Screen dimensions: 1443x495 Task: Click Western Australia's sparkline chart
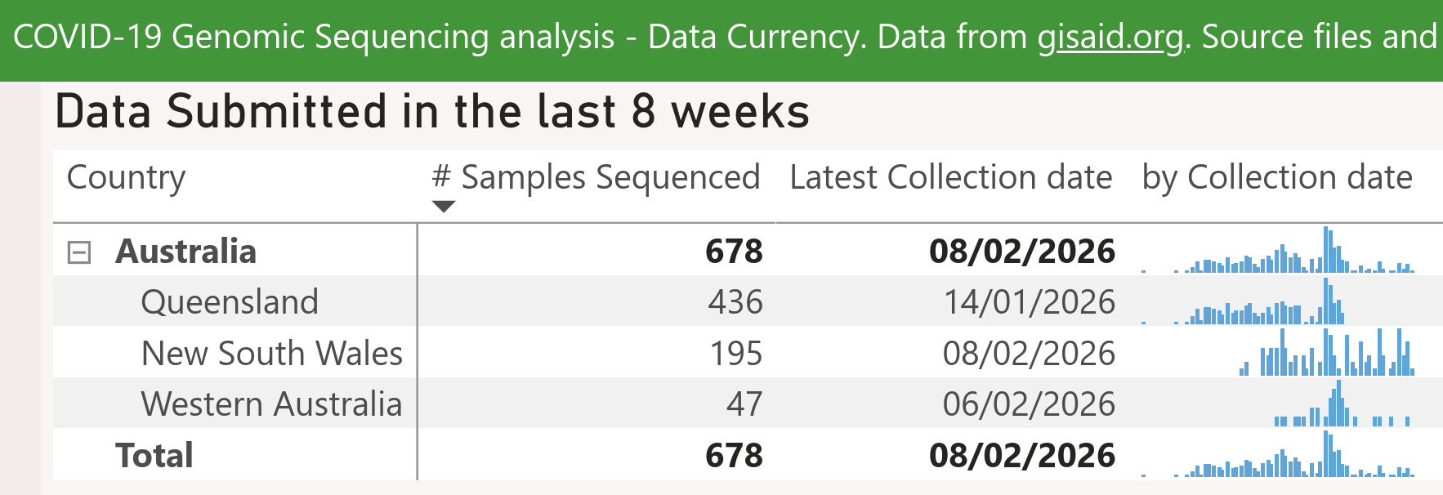click(x=1342, y=405)
